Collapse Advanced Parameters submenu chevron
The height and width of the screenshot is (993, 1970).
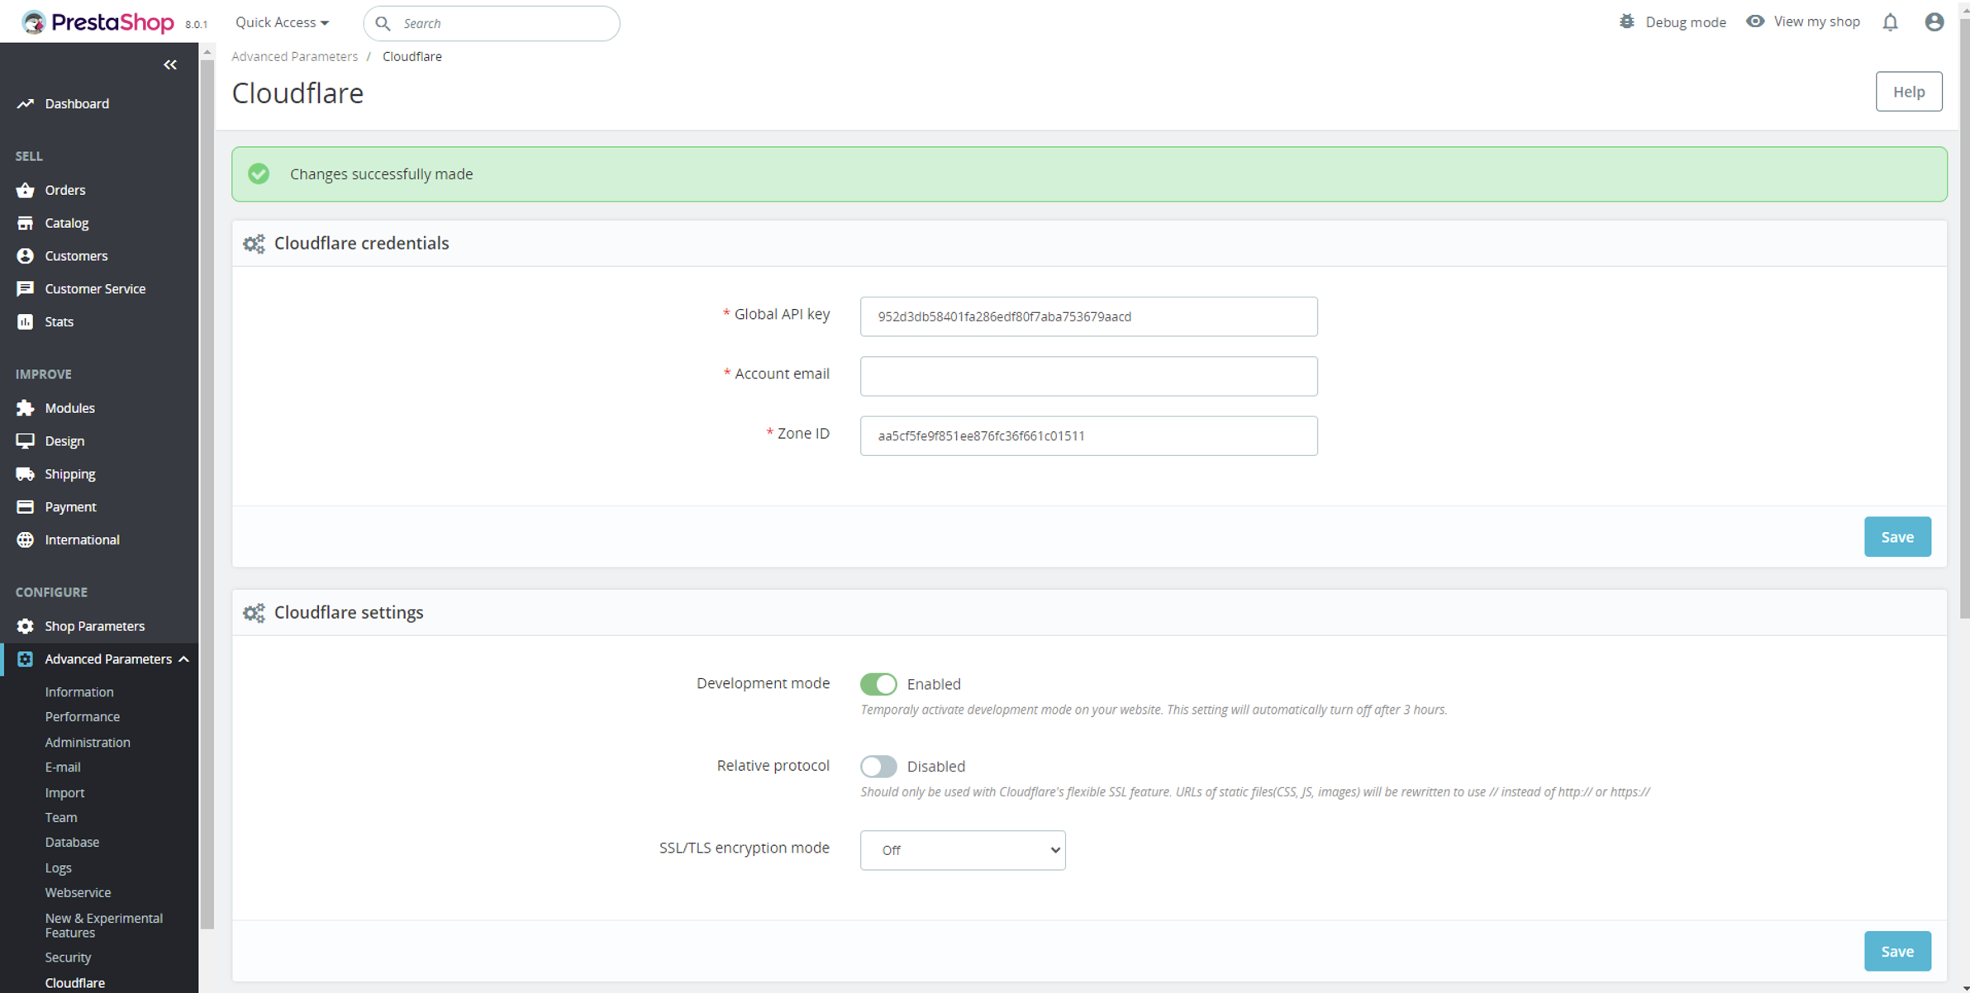(x=184, y=659)
